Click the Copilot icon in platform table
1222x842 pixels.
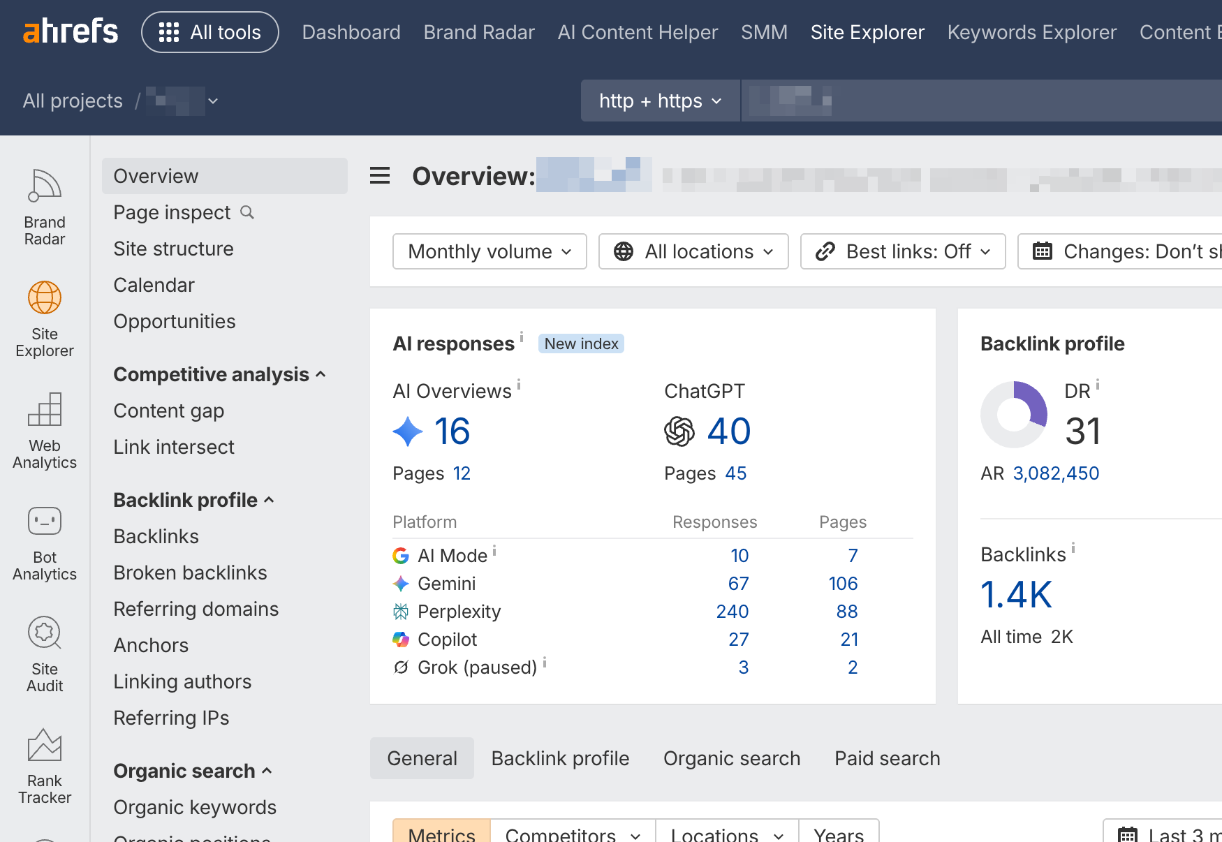coord(401,640)
